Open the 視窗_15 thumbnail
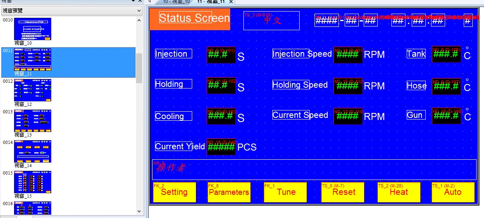Viewport: 484px width, 218px height. [33, 182]
